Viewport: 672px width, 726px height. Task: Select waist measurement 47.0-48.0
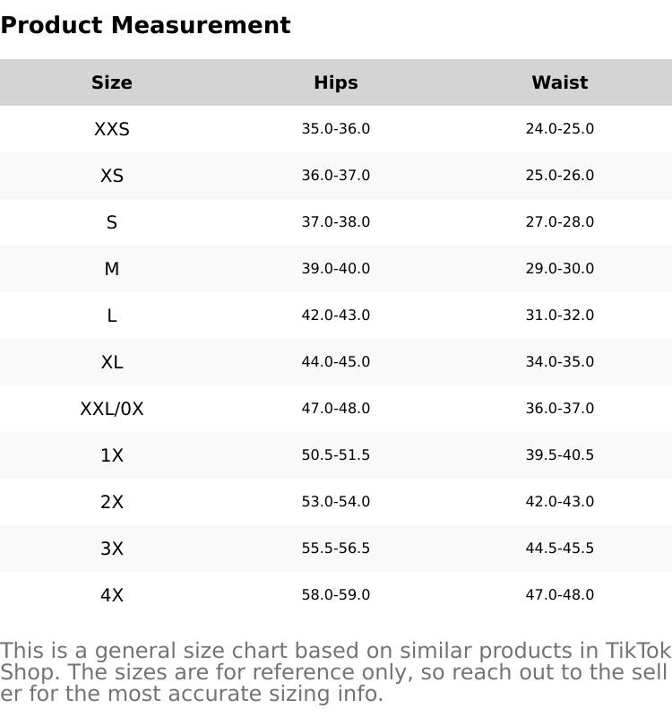[560, 595]
